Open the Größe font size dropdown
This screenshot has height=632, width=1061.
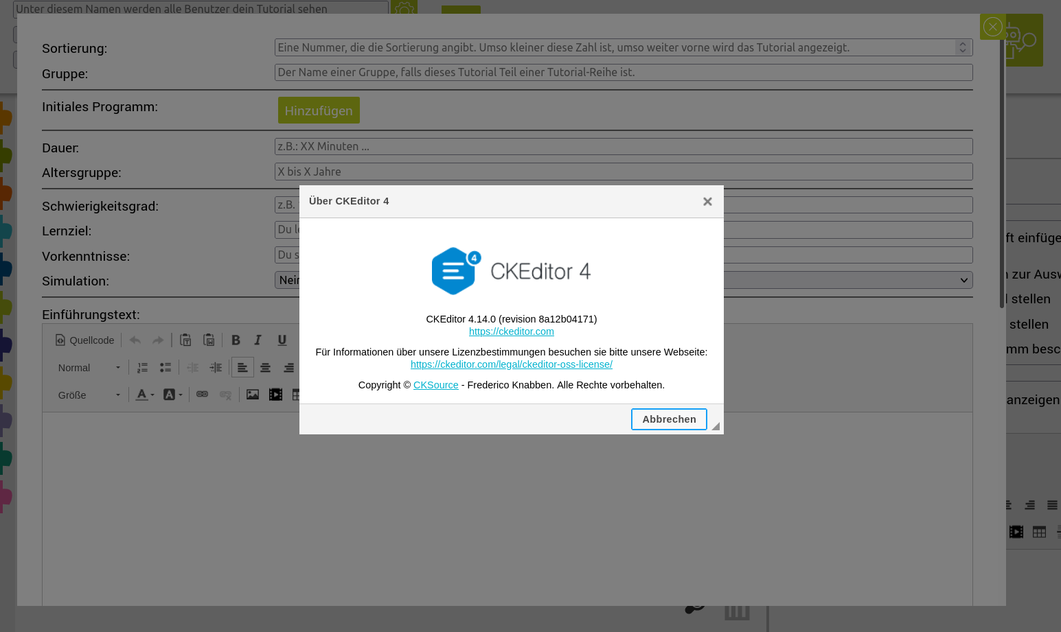click(86, 395)
